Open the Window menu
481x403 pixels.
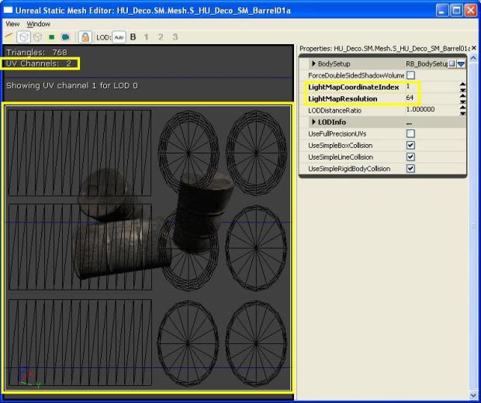(x=38, y=24)
